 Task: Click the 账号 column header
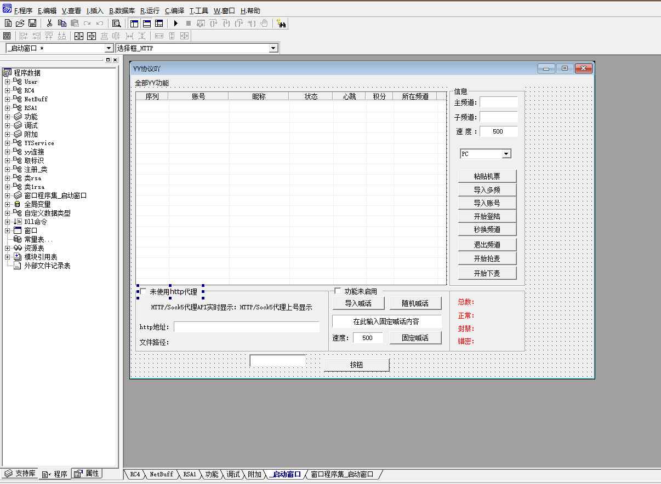[x=198, y=96]
